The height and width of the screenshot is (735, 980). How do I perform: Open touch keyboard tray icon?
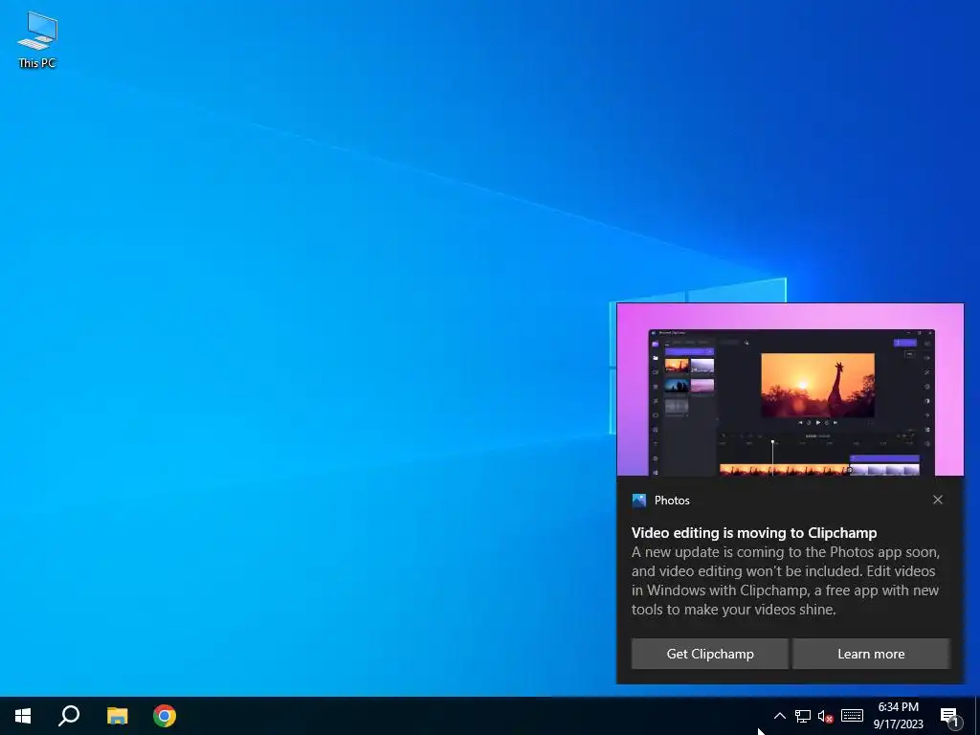point(852,716)
